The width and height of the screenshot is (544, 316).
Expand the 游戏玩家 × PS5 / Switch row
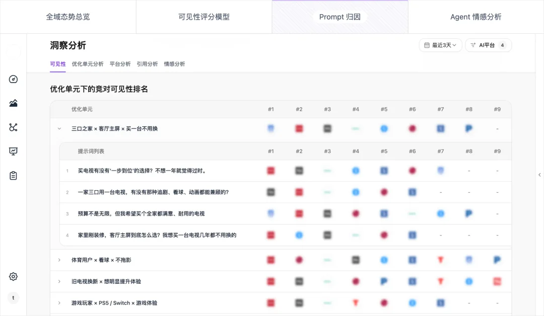[59, 303]
